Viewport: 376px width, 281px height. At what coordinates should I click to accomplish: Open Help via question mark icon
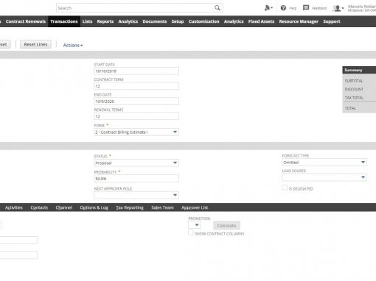tap(283, 8)
